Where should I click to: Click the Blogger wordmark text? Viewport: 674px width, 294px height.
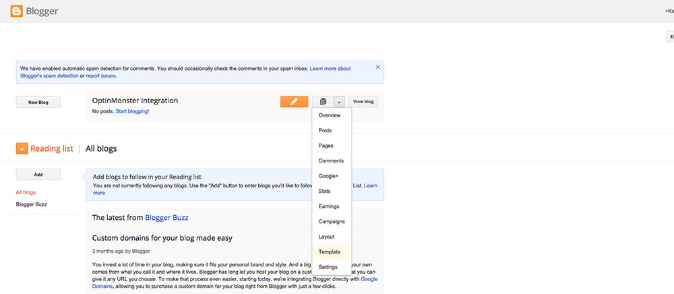(x=42, y=11)
